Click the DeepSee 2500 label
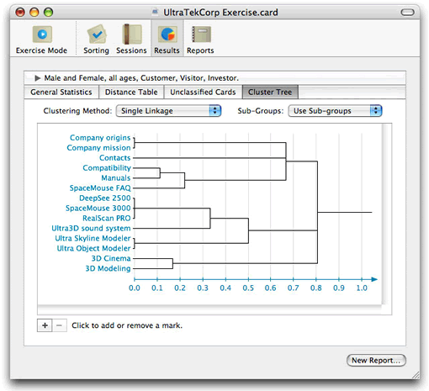 click(x=105, y=198)
